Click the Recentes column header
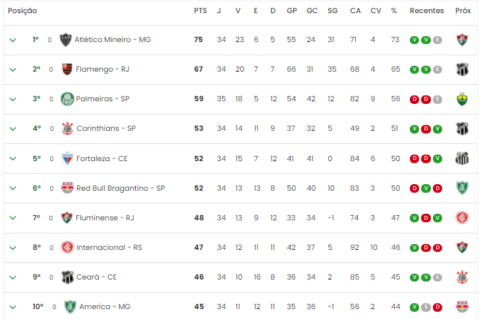481x319 pixels. [x=427, y=11]
